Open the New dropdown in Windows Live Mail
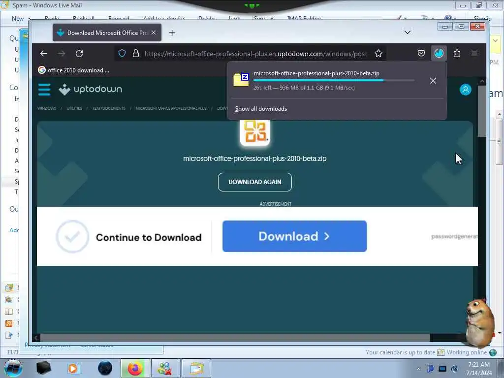This screenshot has width=504, height=378. pyautogui.click(x=21, y=18)
